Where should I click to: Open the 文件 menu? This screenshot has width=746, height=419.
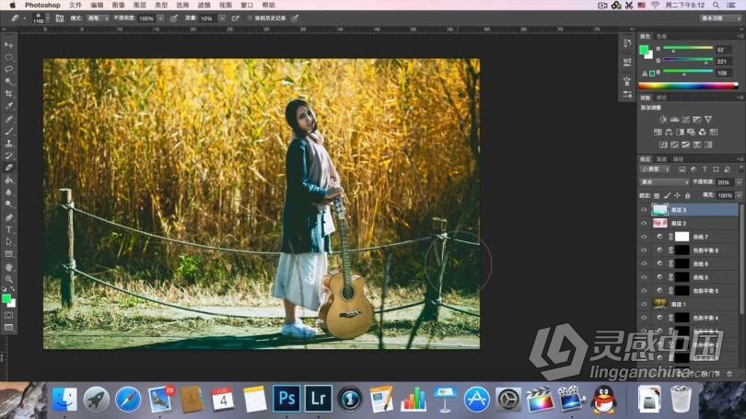pyautogui.click(x=76, y=5)
